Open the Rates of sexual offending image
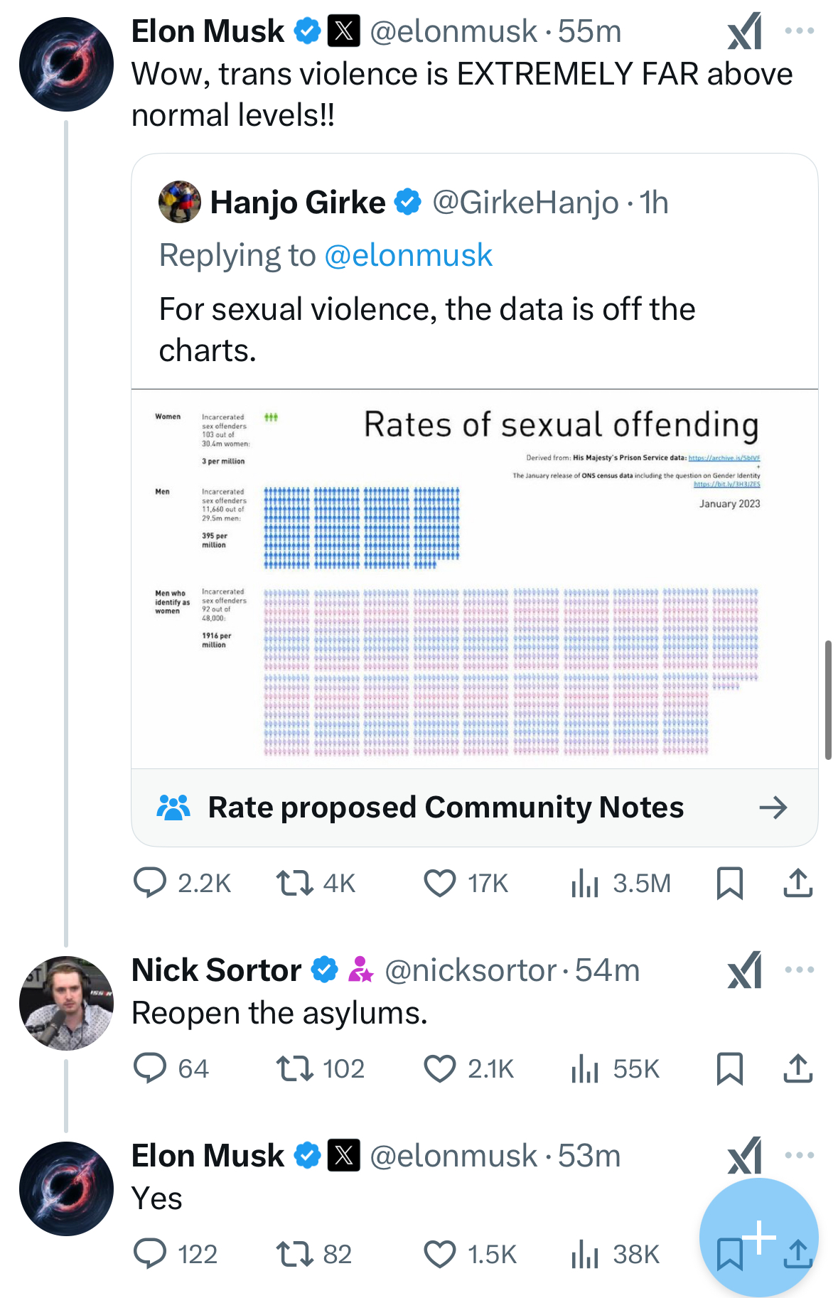 pyautogui.click(x=475, y=579)
